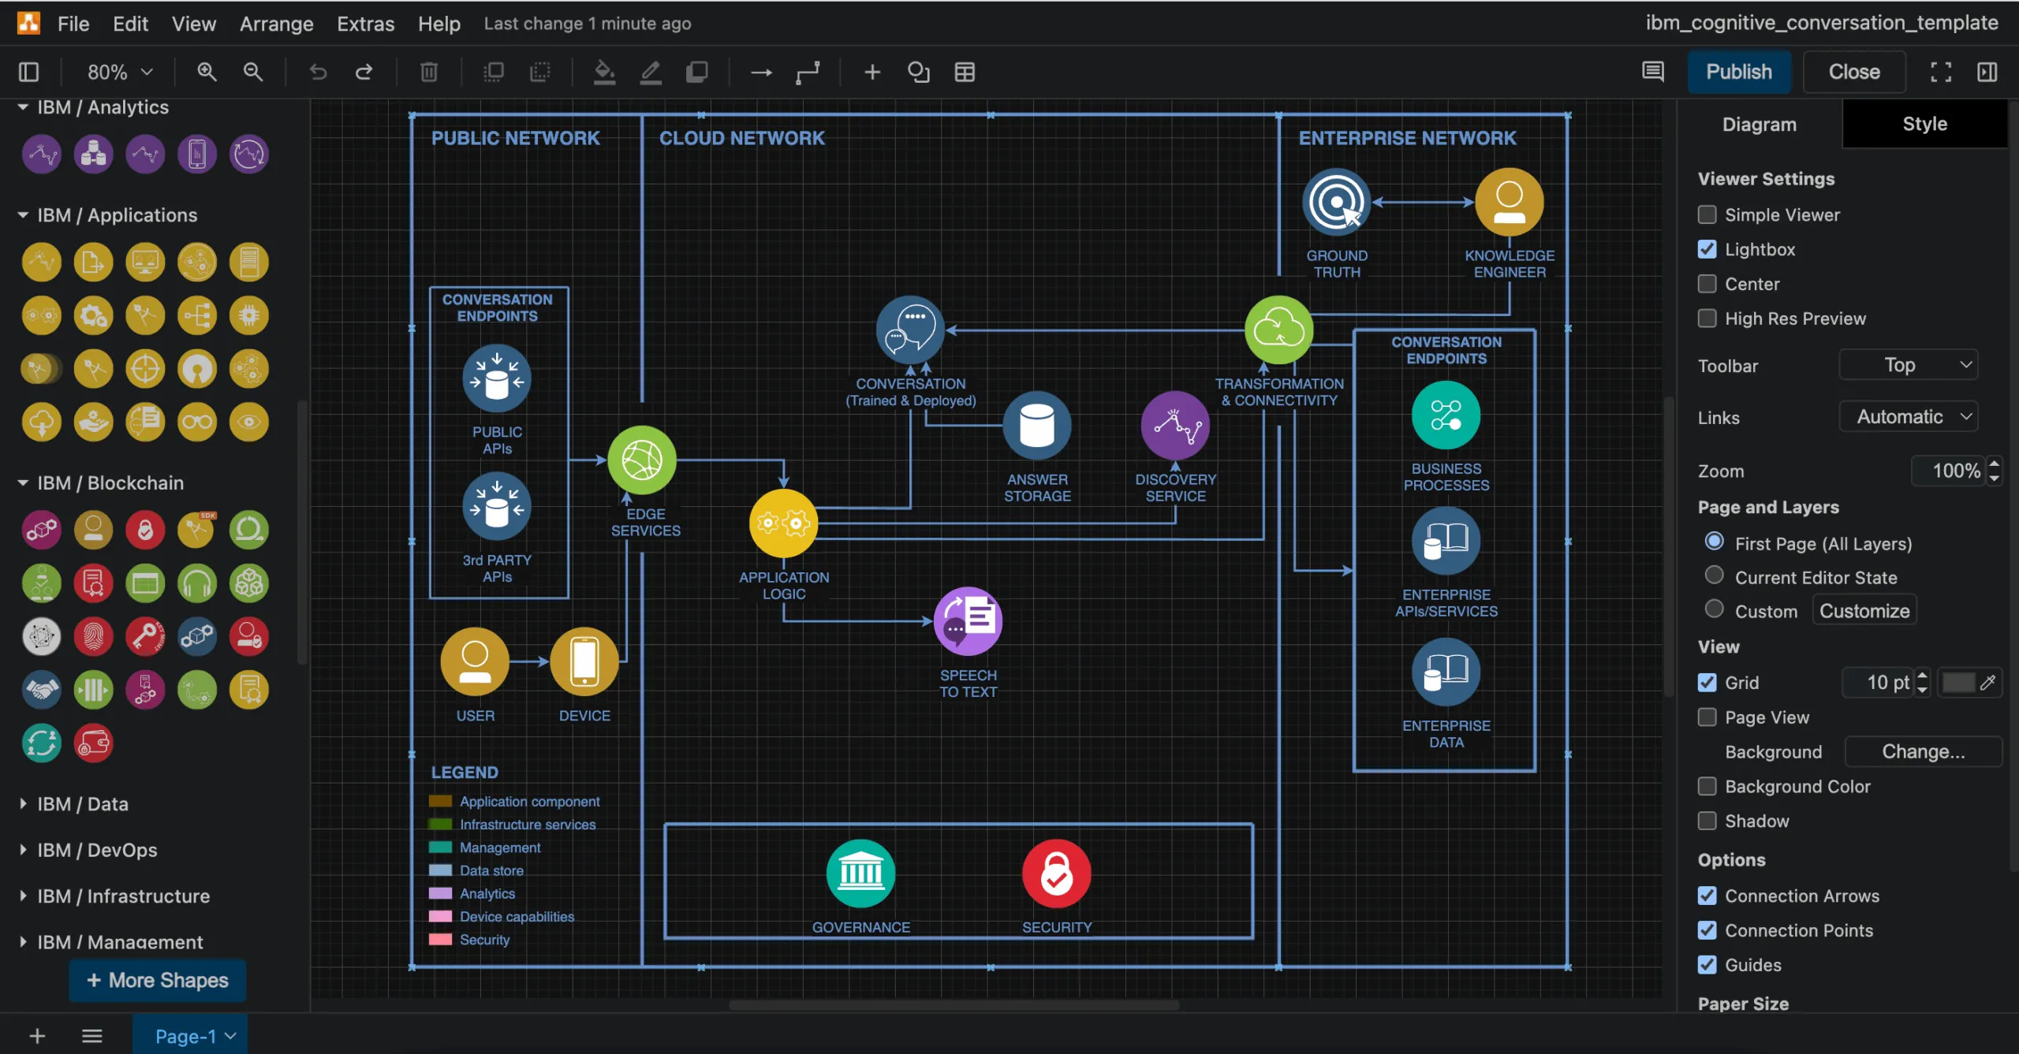2019x1054 pixels.
Task: Select the fill color tool
Action: click(603, 72)
